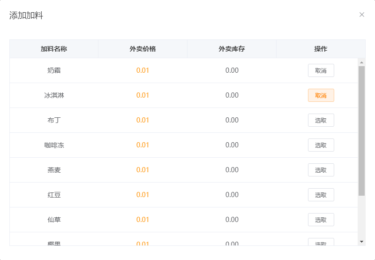This screenshot has width=375, height=260.
Task: Click the 布丁 stock value 0.00
Action: (232, 120)
